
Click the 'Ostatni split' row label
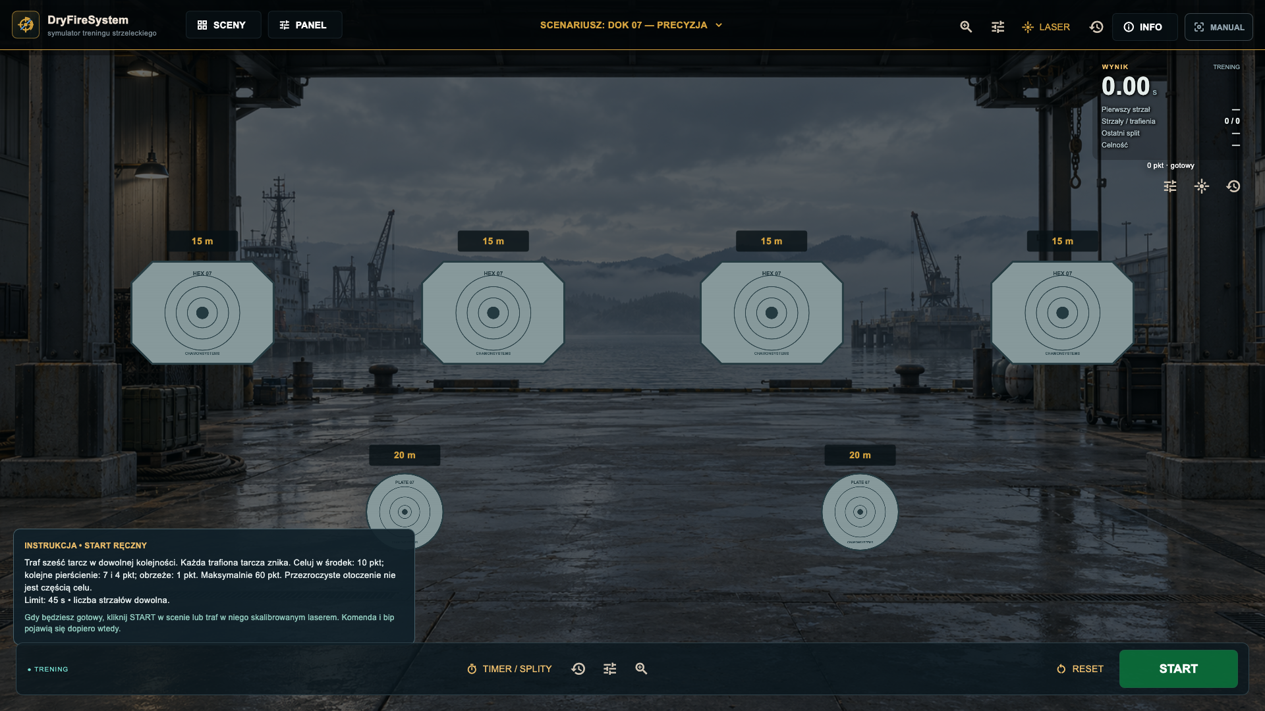1120,133
